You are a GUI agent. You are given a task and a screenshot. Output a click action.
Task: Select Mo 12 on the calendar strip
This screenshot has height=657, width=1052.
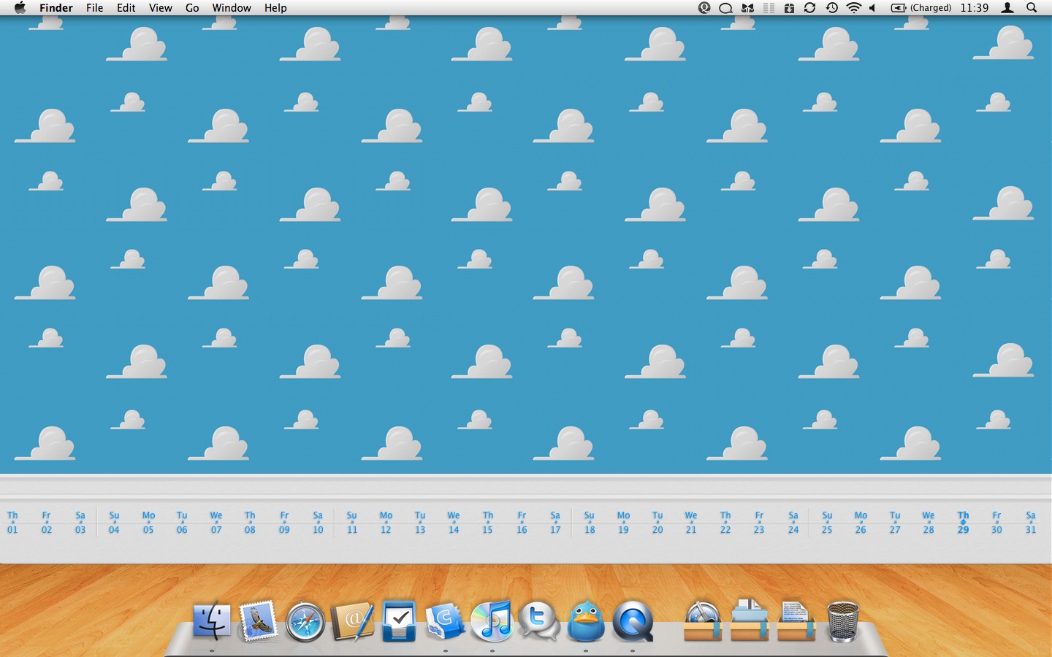[x=386, y=523]
